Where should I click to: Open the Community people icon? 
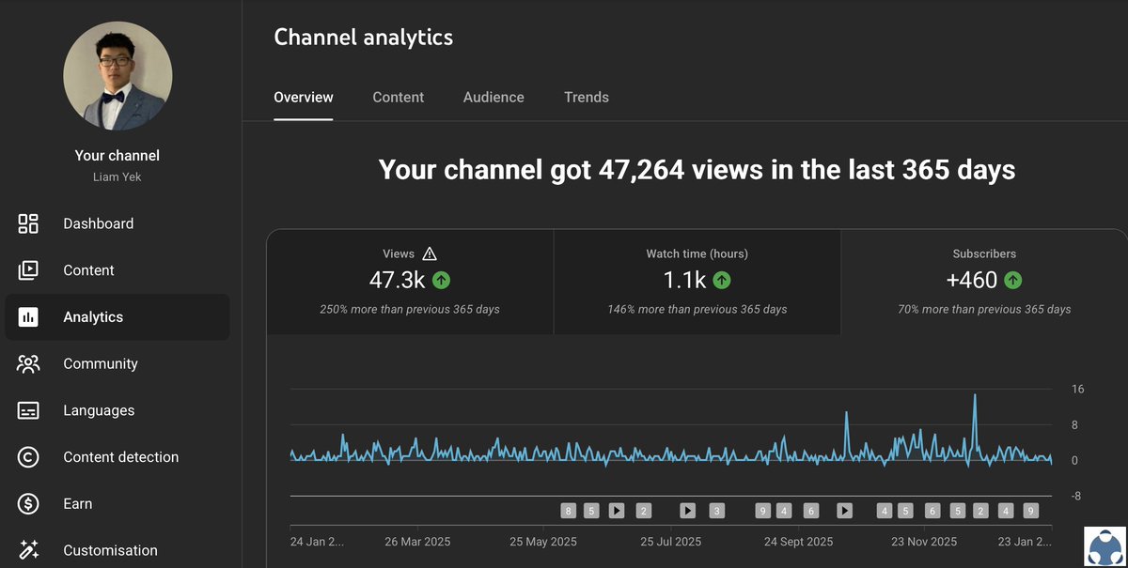click(x=28, y=363)
